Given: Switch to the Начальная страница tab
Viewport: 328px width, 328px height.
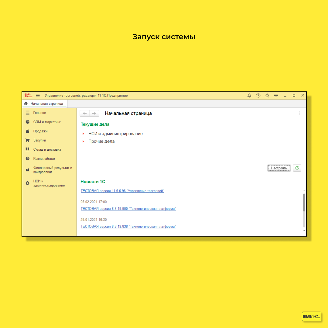Looking at the screenshot, I should point(45,104).
